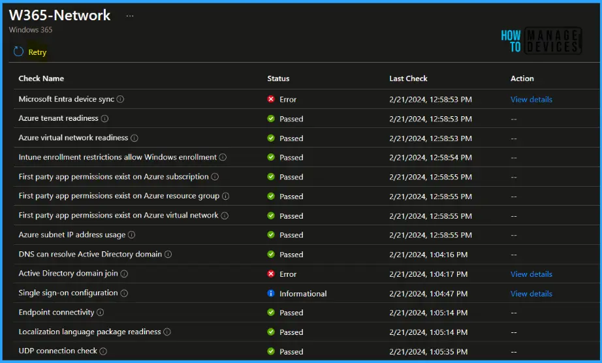Click the Last Check column header
Screen dimensions: 602x363
point(408,78)
